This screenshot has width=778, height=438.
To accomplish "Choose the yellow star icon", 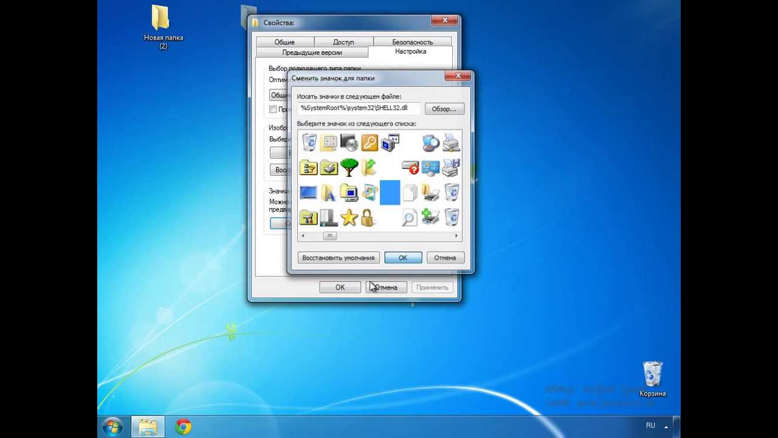I will [349, 217].
